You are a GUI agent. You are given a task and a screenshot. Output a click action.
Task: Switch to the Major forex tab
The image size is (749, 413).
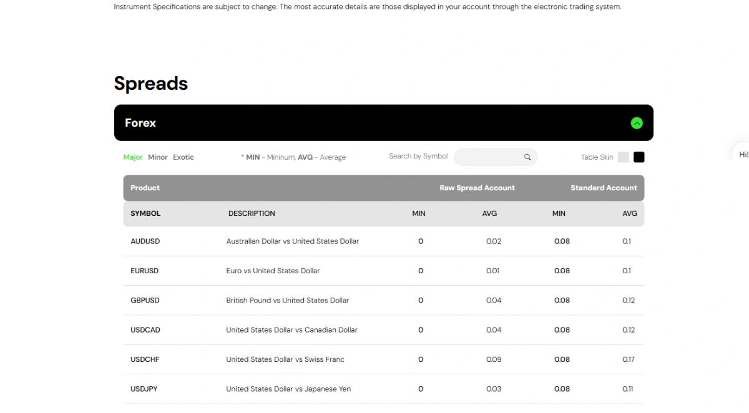pos(133,157)
